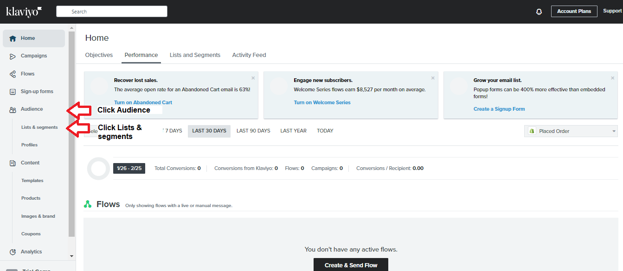Click 'Conversions from Klaviyo: 0' text
Viewport: 623px width, 271px height.
coord(246,168)
